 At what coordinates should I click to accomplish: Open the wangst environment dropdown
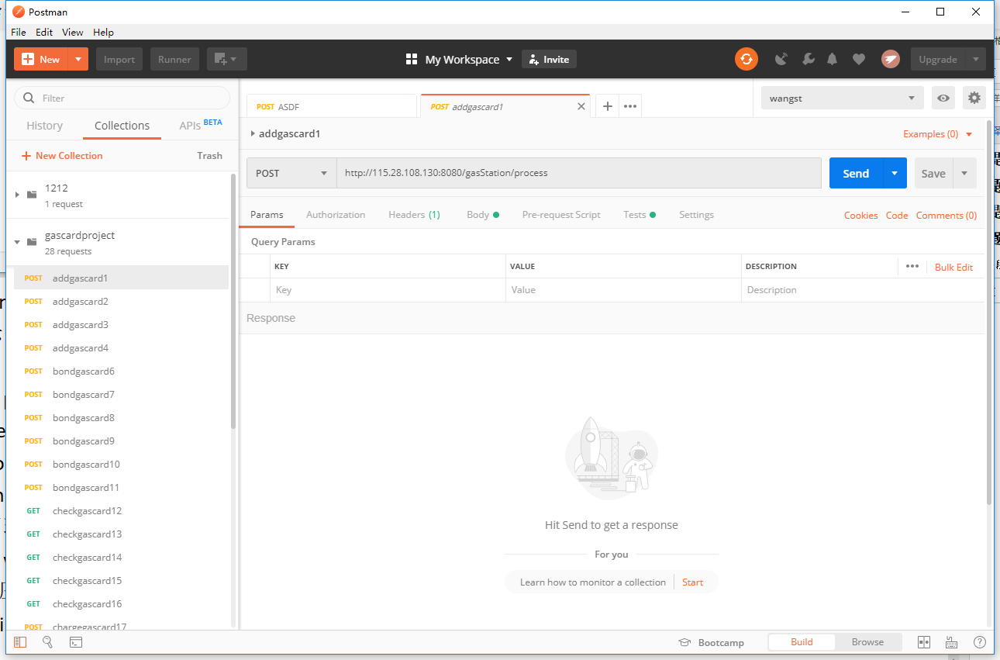point(843,98)
